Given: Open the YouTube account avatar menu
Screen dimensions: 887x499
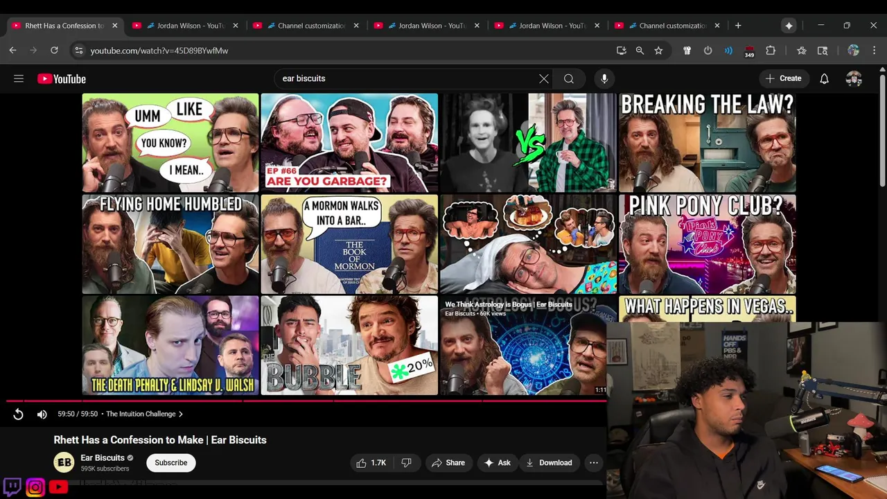Looking at the screenshot, I should pos(854,78).
